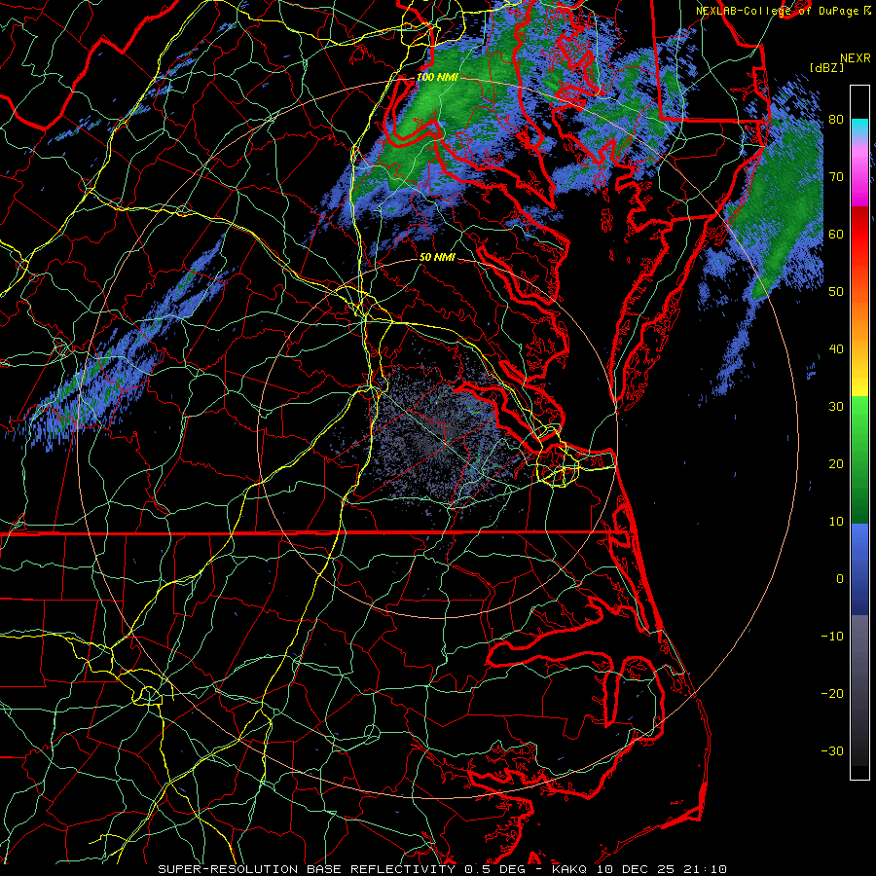Pick the blue segment of the color bar

(x=859, y=568)
